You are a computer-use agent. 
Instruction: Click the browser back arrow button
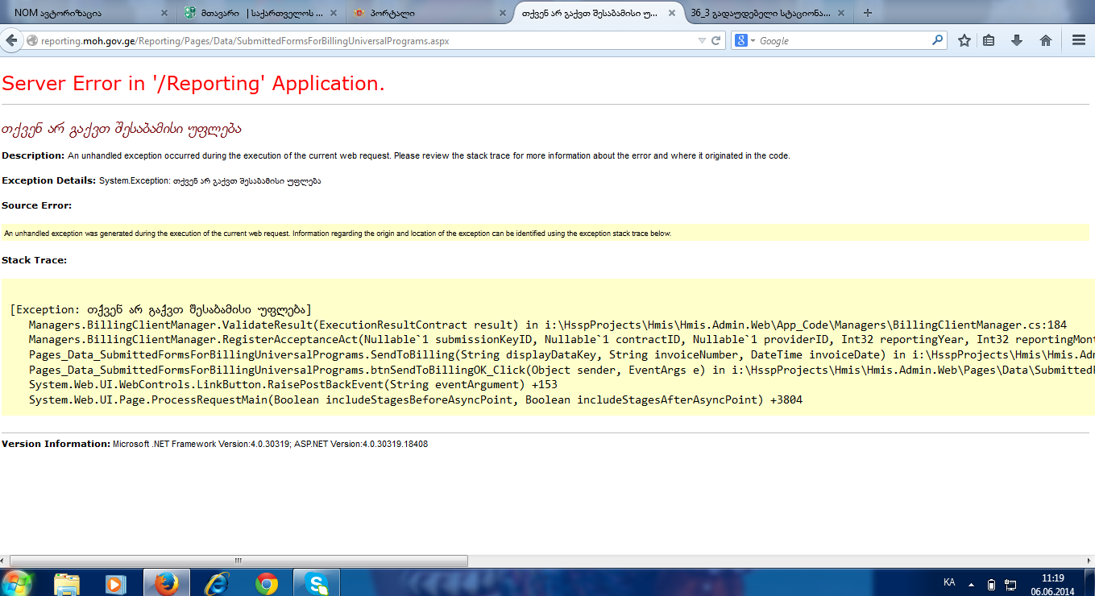click(x=11, y=40)
